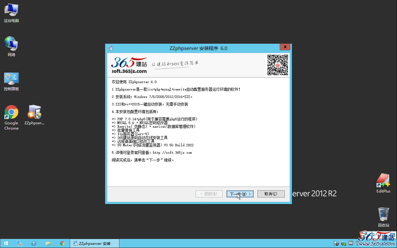This screenshot has width=397, height=248.
Task: Click the 'Rewrite(伪静态) + navicat' line
Action: click(x=154, y=127)
